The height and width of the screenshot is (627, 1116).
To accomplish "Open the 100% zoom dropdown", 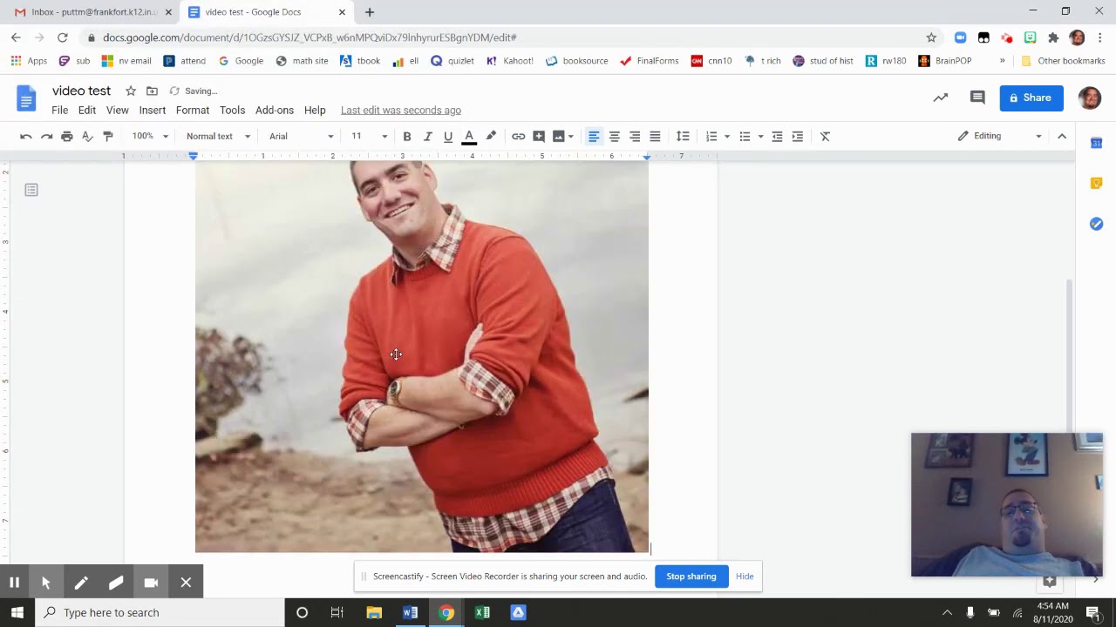I will click(x=150, y=136).
